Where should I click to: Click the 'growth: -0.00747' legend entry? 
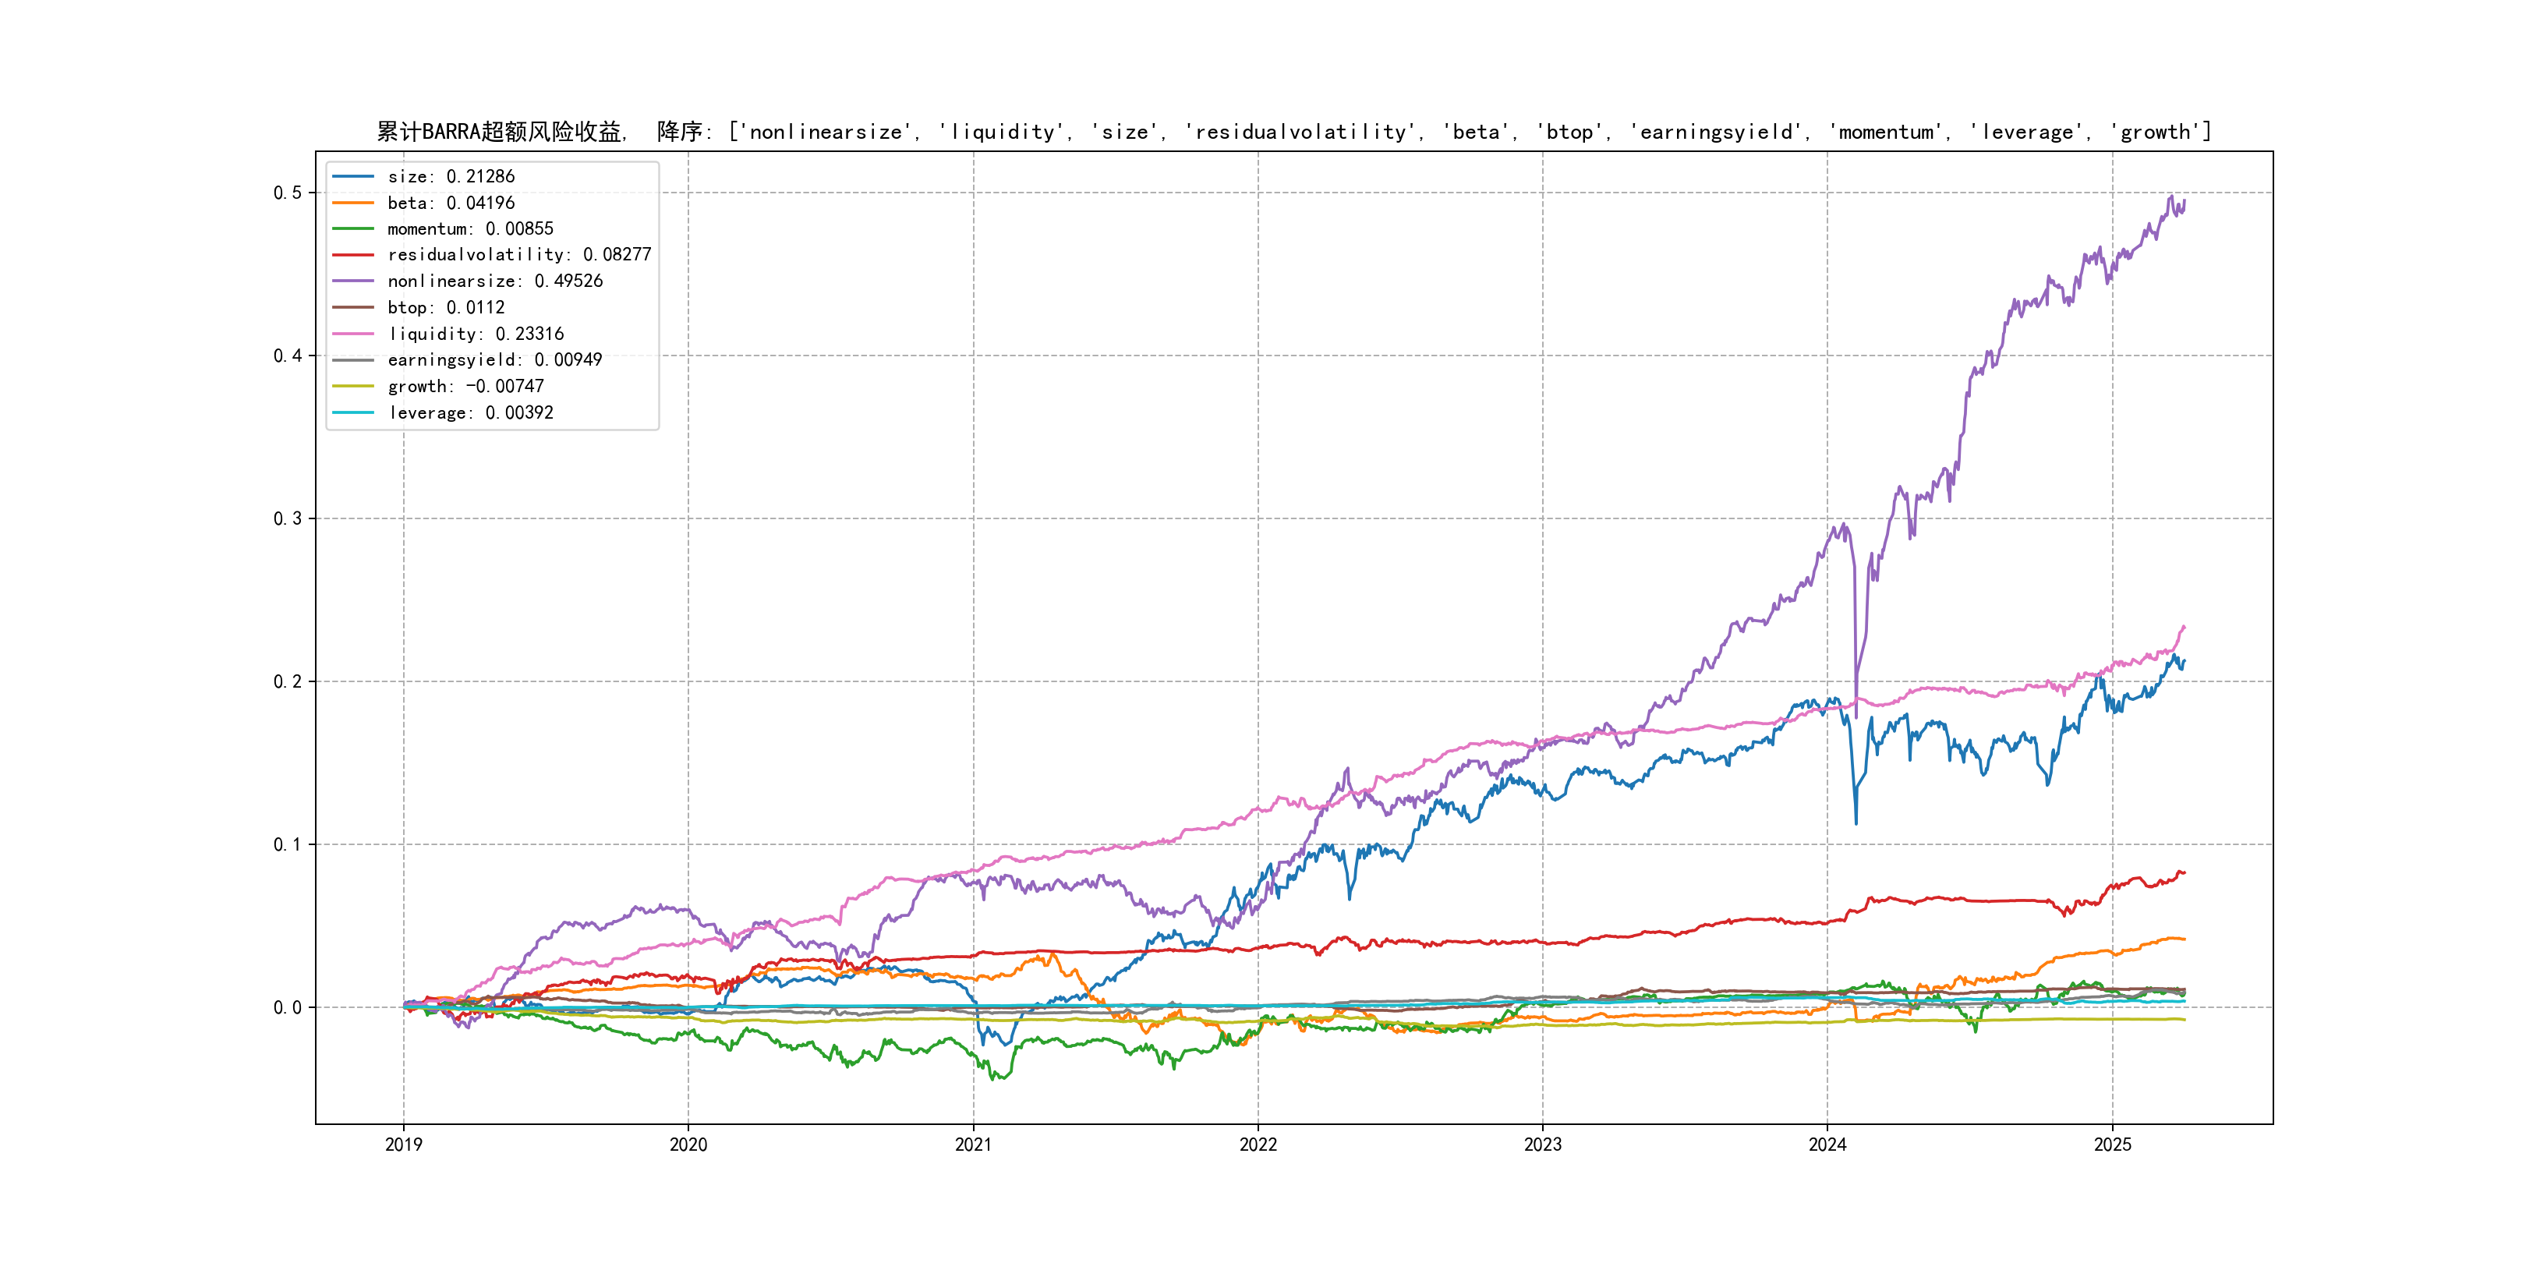tap(465, 387)
